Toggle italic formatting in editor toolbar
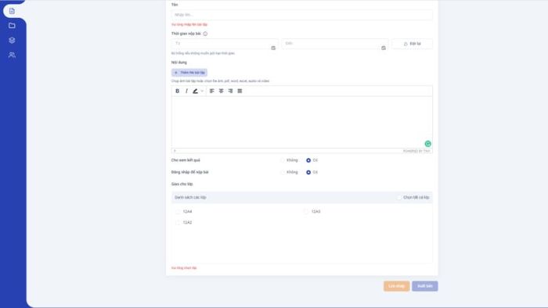Screen dimensions: 548x308 [186, 91]
